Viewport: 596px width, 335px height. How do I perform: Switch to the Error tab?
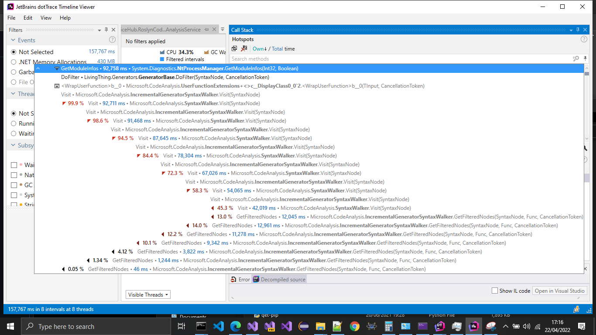[240, 280]
